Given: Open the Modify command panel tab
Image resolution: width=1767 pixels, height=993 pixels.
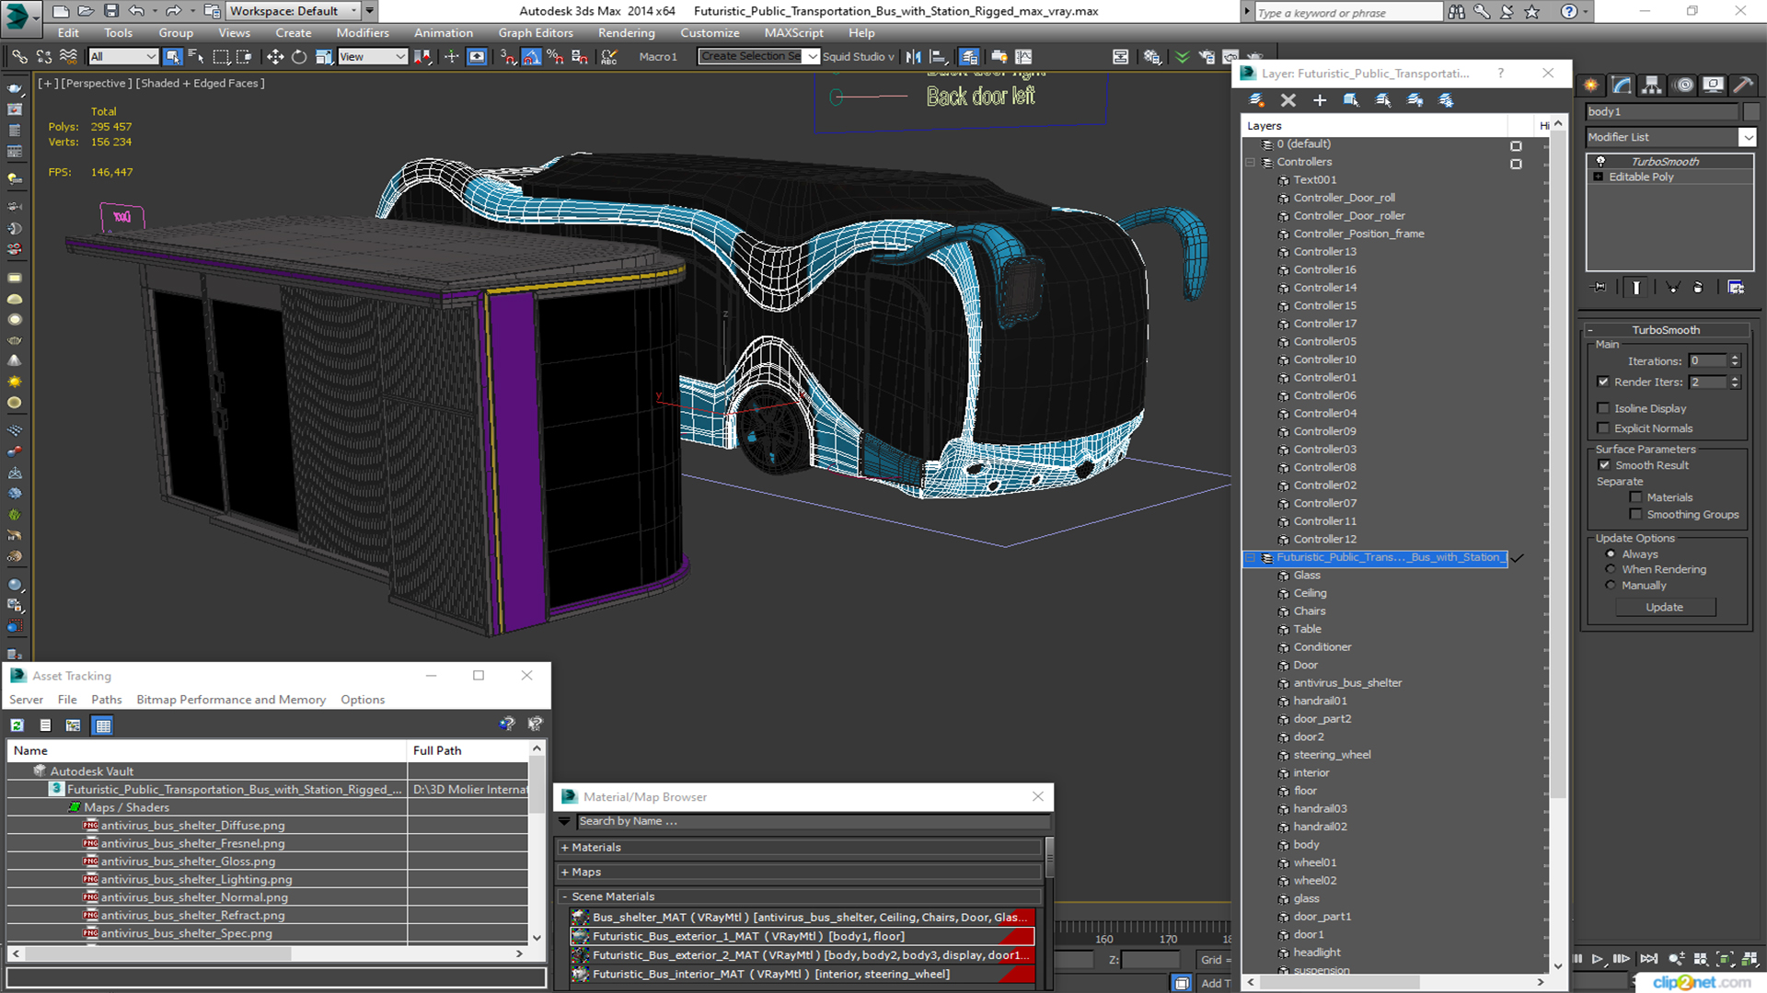Looking at the screenshot, I should coord(1623,86).
